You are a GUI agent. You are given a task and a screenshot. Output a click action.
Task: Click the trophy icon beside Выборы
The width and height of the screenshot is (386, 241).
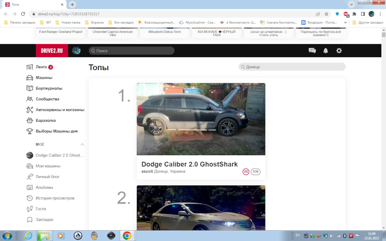coord(29,131)
